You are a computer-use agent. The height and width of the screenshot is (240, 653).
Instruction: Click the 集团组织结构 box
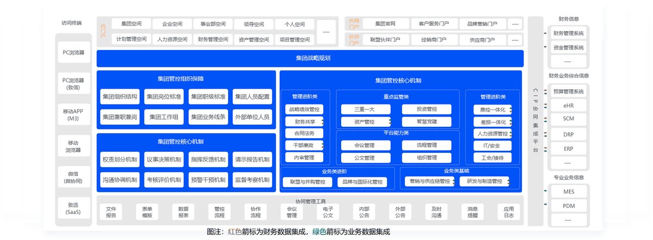[x=120, y=97]
